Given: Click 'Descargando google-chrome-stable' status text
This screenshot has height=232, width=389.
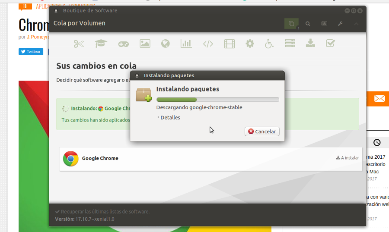Looking at the screenshot, I should click(x=199, y=107).
